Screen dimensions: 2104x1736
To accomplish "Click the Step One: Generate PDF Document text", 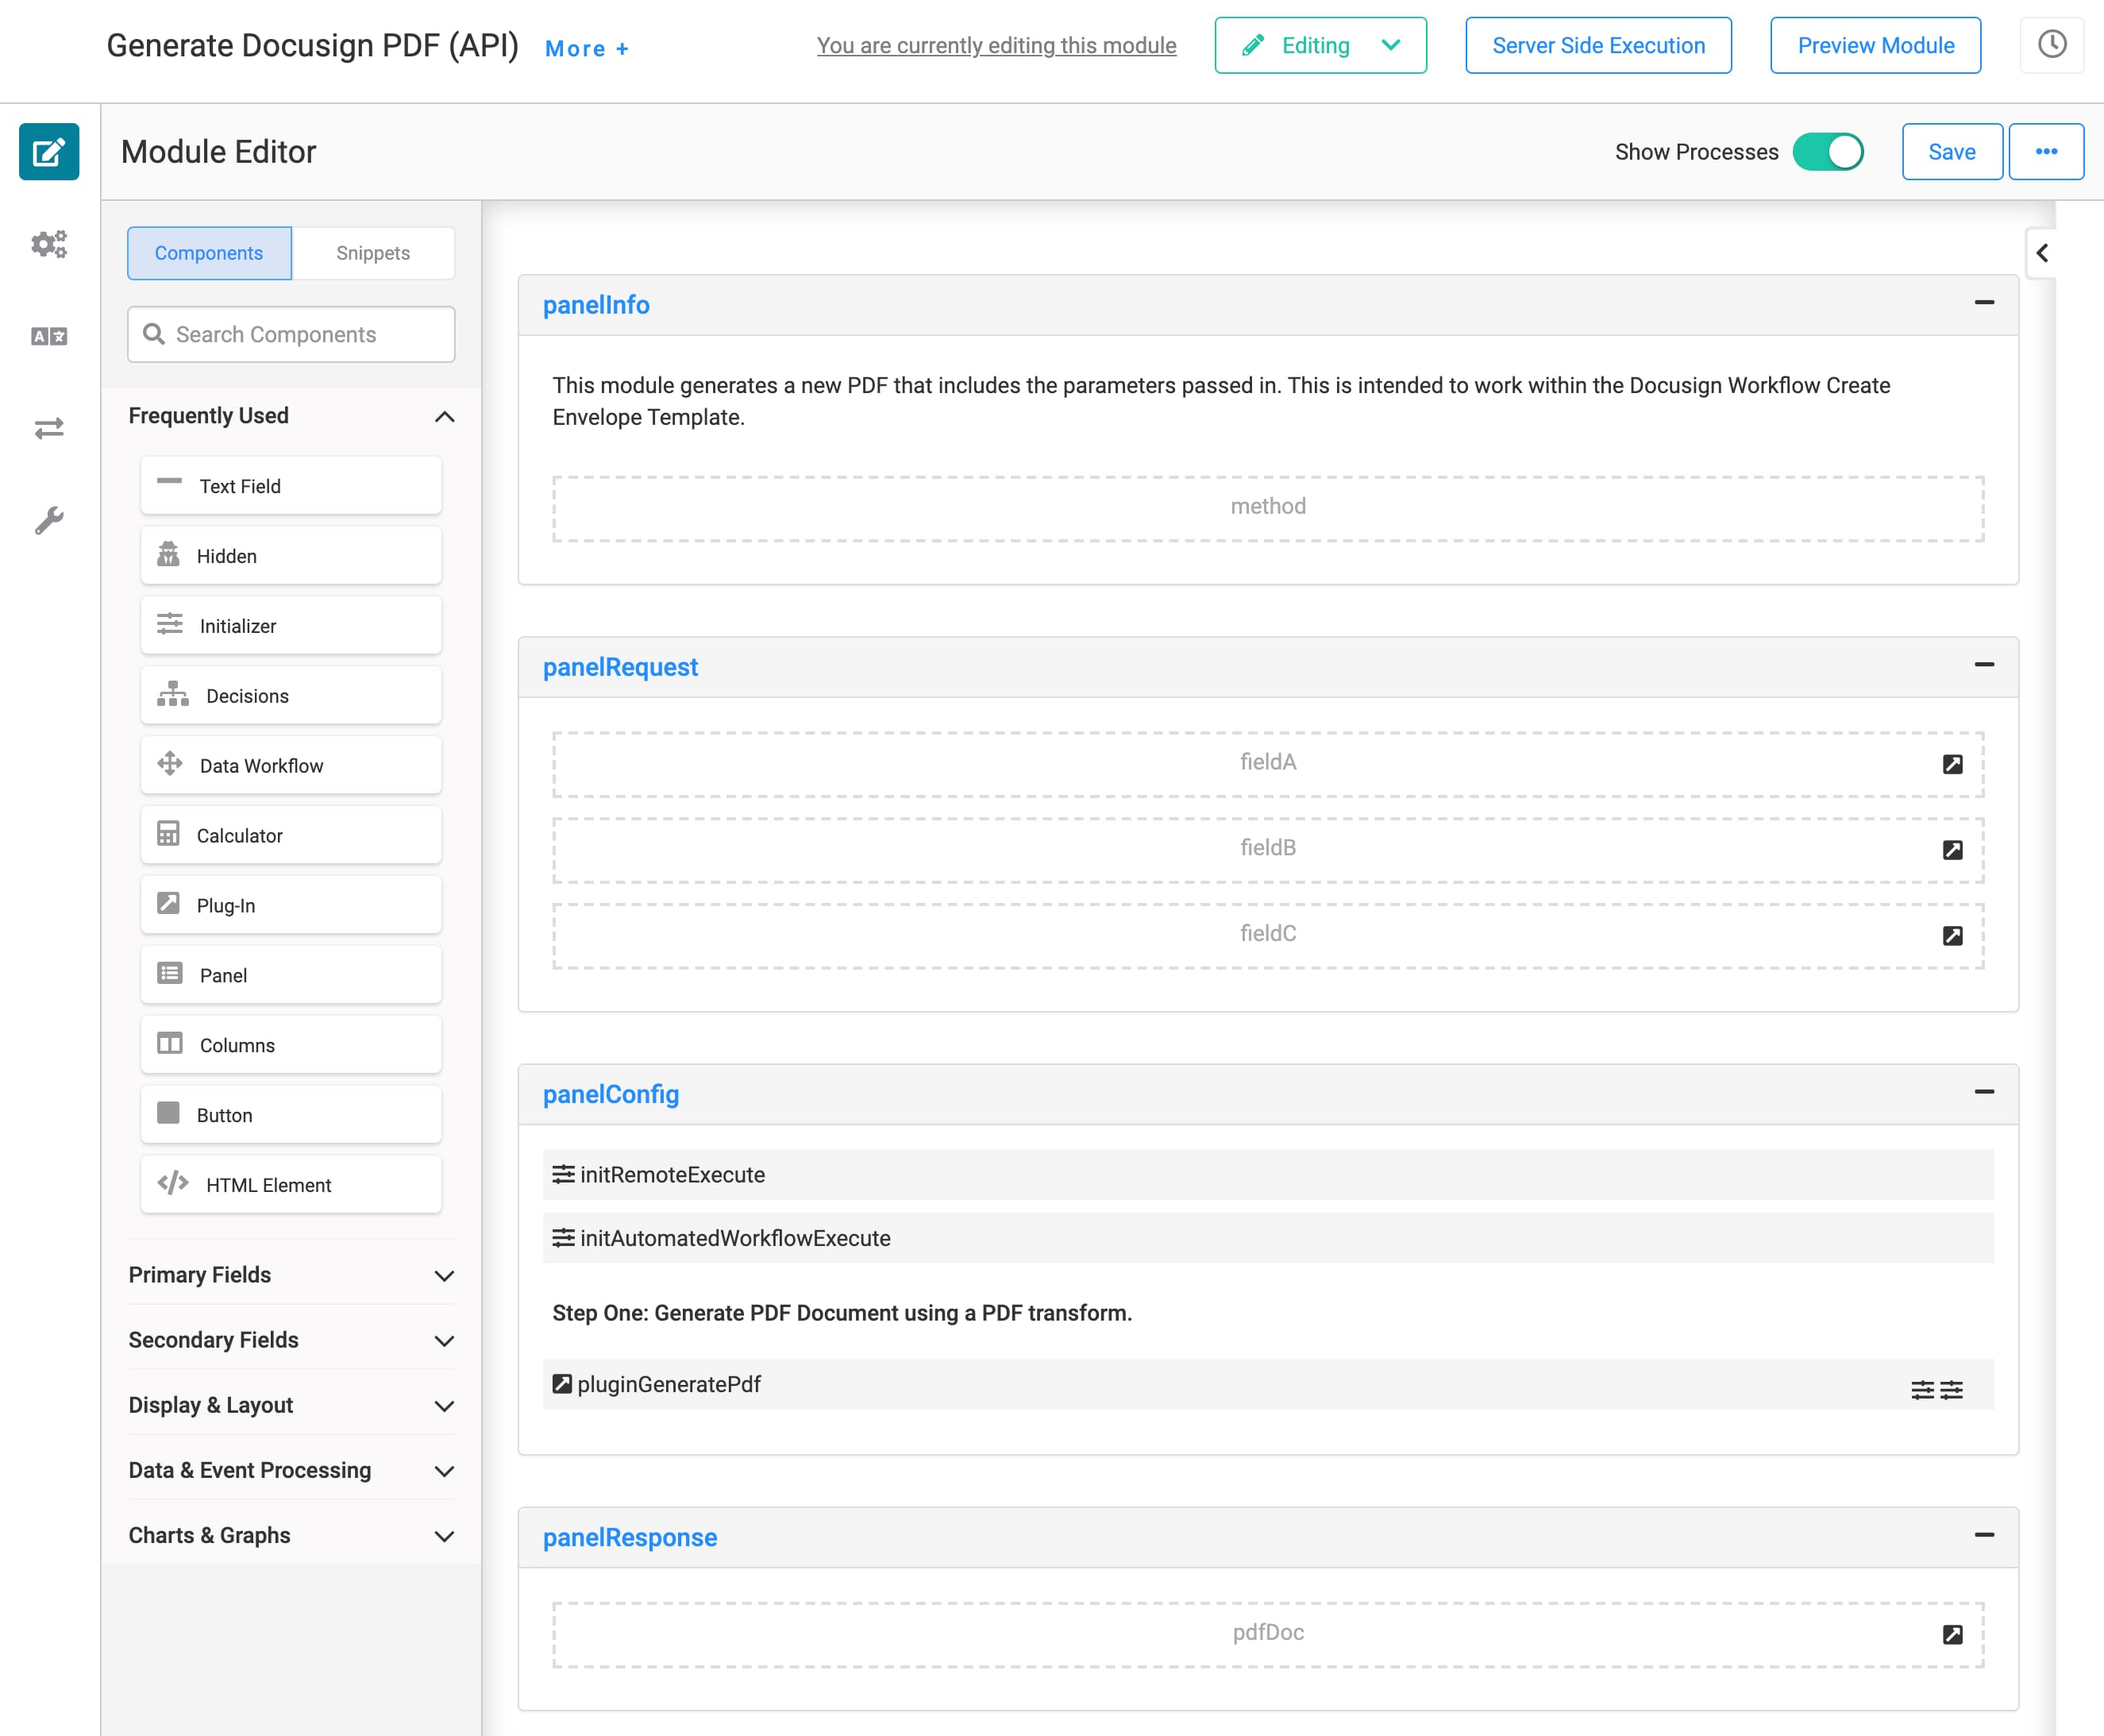I will [x=842, y=1313].
